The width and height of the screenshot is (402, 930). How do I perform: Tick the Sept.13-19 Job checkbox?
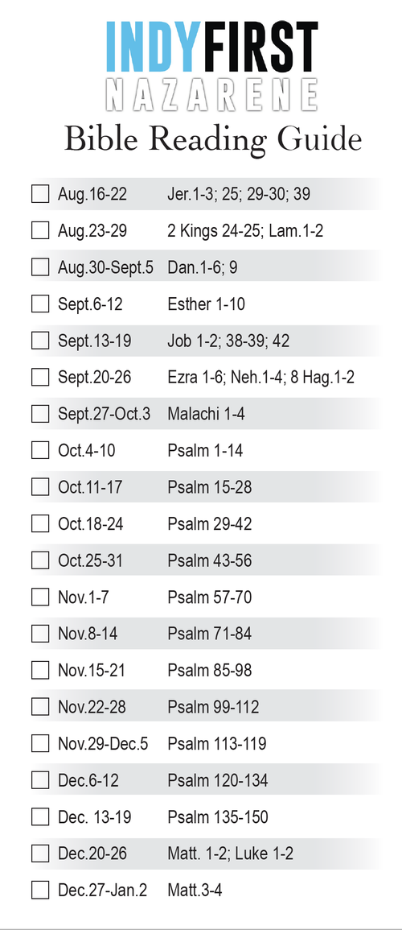click(x=40, y=341)
